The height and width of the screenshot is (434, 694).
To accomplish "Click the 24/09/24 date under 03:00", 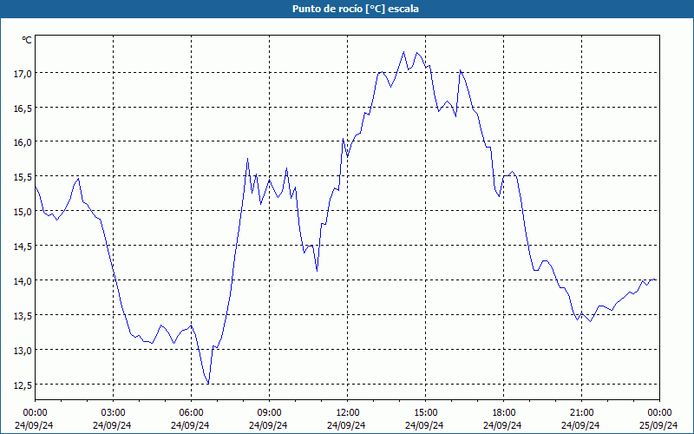I will coord(112,425).
